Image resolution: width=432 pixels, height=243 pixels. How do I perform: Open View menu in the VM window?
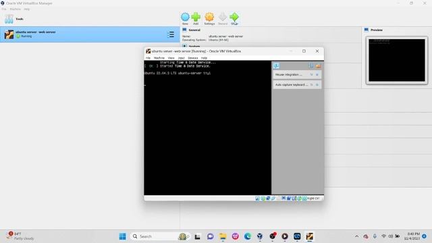tap(171, 58)
